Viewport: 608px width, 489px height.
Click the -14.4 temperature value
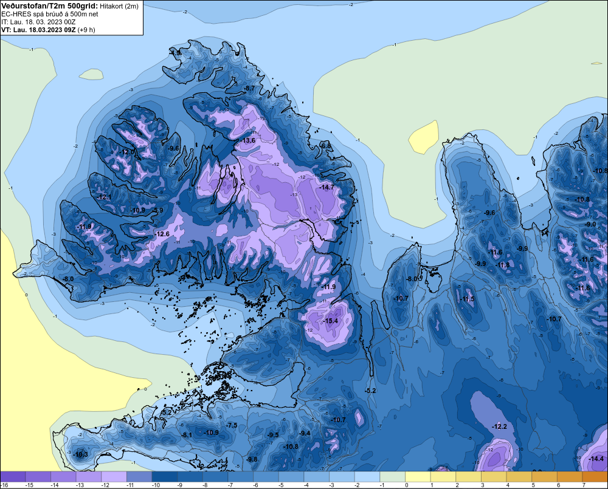point(596,459)
